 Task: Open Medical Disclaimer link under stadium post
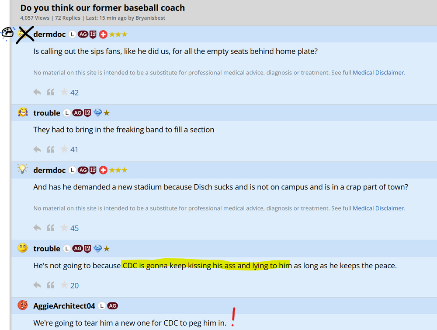pos(378,208)
